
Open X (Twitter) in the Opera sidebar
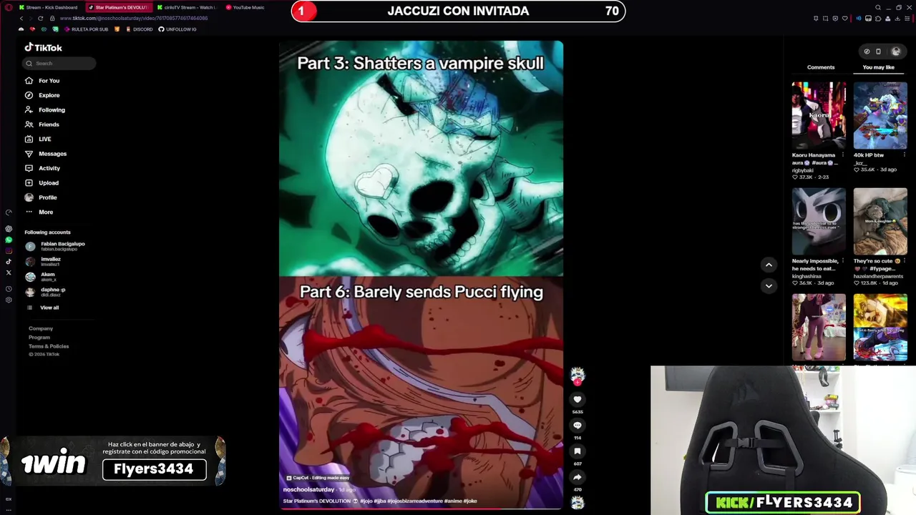[9, 273]
